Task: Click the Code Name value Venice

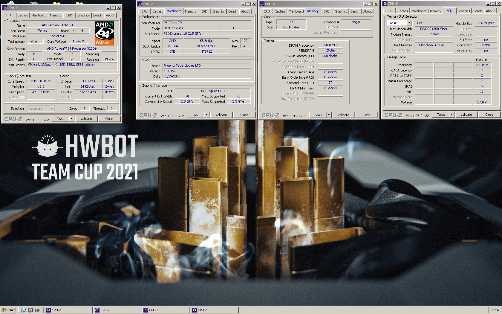Action: [43, 31]
